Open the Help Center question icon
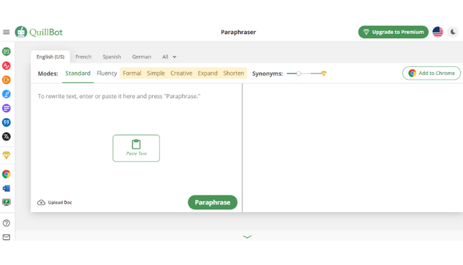The image size is (463, 265). tap(6, 223)
